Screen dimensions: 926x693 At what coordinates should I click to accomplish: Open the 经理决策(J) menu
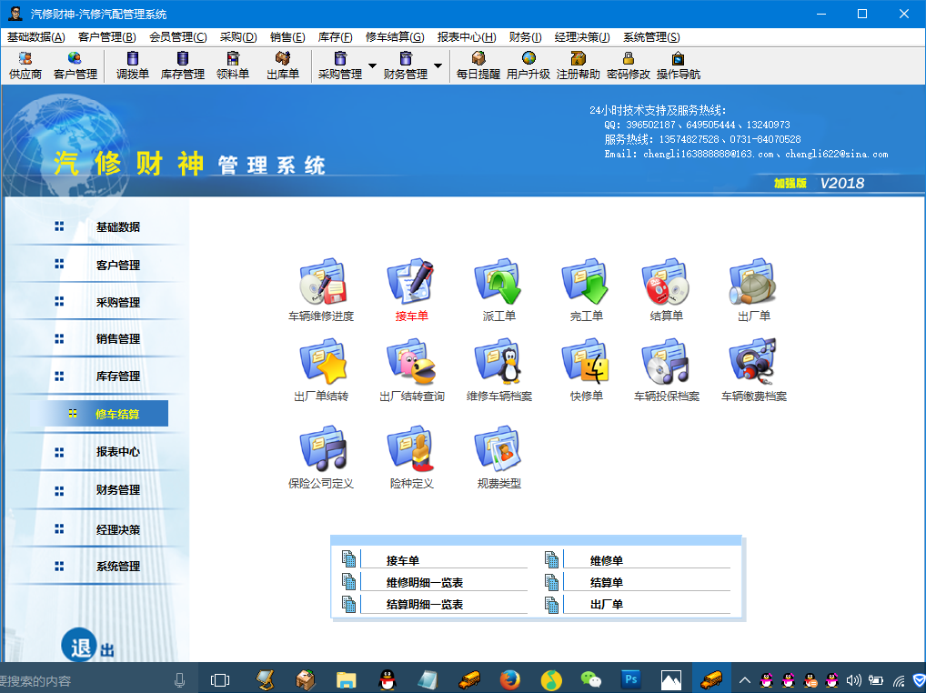click(582, 37)
